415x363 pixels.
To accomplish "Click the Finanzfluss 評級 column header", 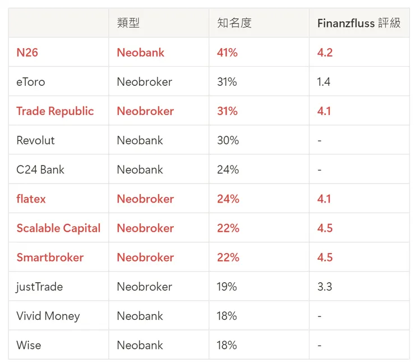I will [359, 23].
